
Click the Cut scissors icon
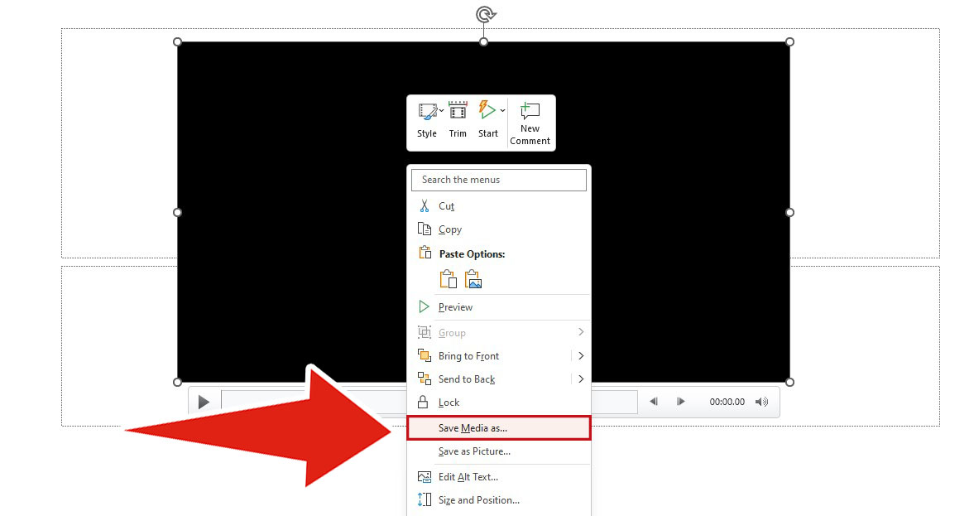pyautogui.click(x=425, y=205)
